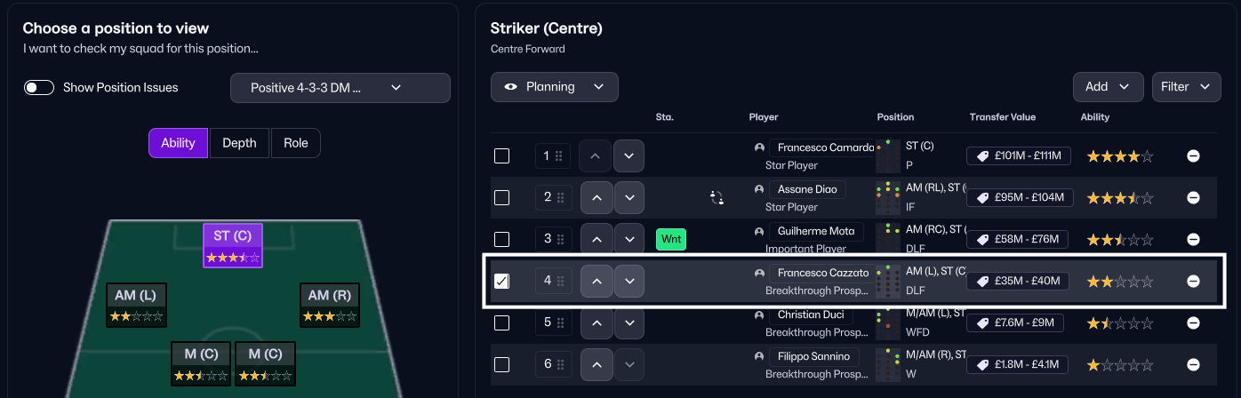This screenshot has width=1241, height=398.
Task: Open the Add dropdown button
Action: pyautogui.click(x=1107, y=87)
